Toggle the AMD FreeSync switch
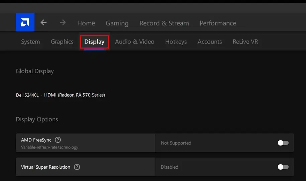Image resolution: width=306 pixels, height=181 pixels. (x=283, y=143)
